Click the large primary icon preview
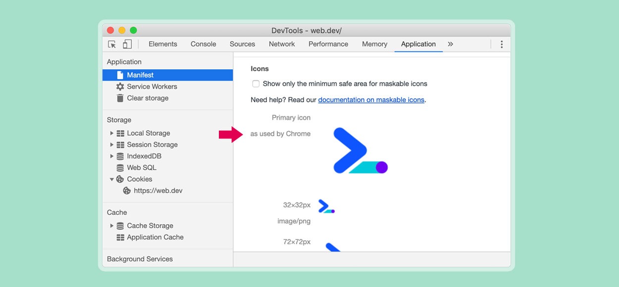619x287 pixels. [x=360, y=150]
